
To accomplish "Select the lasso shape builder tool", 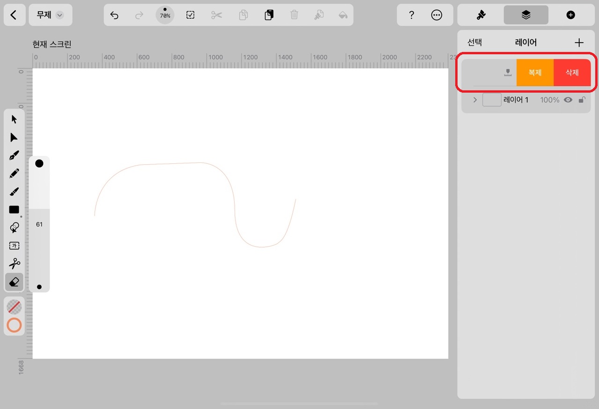I will click(x=14, y=228).
